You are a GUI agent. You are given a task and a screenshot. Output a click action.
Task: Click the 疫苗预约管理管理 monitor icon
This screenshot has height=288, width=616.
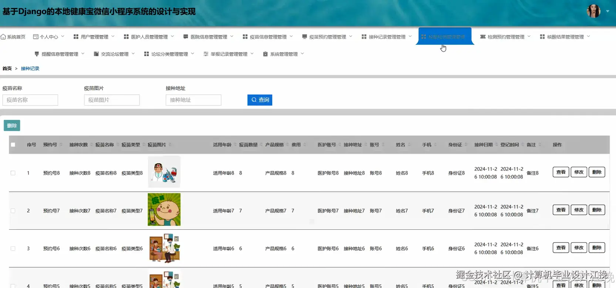pyautogui.click(x=304, y=37)
